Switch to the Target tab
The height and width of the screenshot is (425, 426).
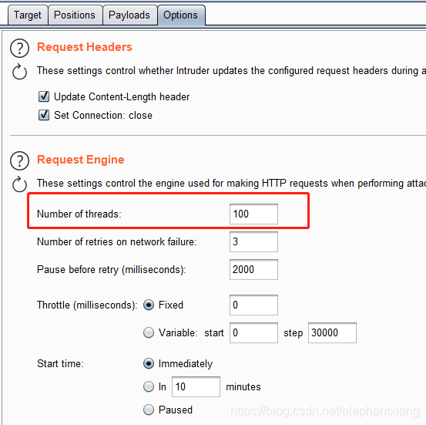tap(28, 15)
